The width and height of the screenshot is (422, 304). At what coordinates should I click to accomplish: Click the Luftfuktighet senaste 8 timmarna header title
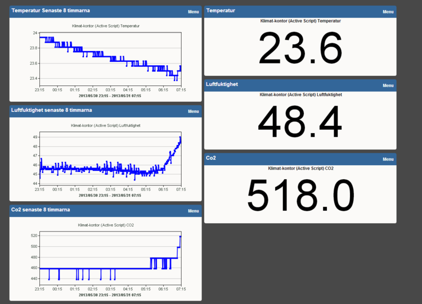click(52, 110)
